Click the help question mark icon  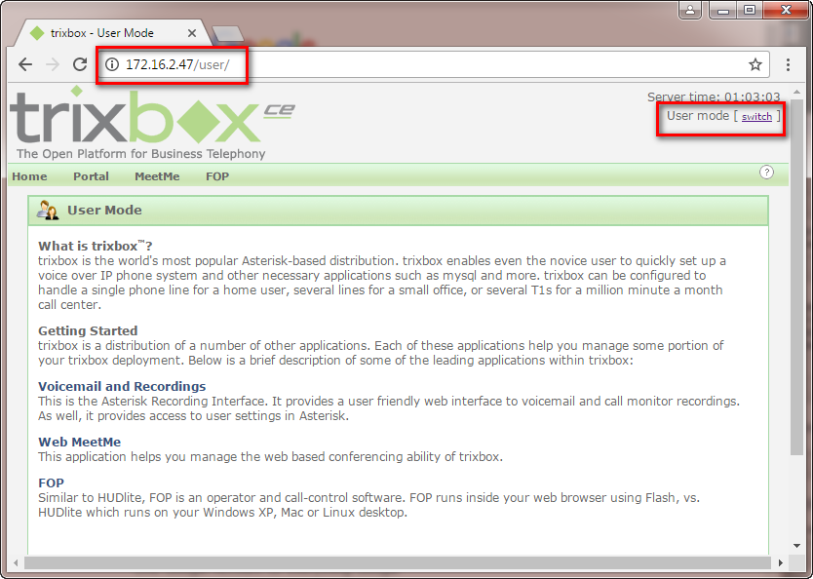tap(767, 173)
